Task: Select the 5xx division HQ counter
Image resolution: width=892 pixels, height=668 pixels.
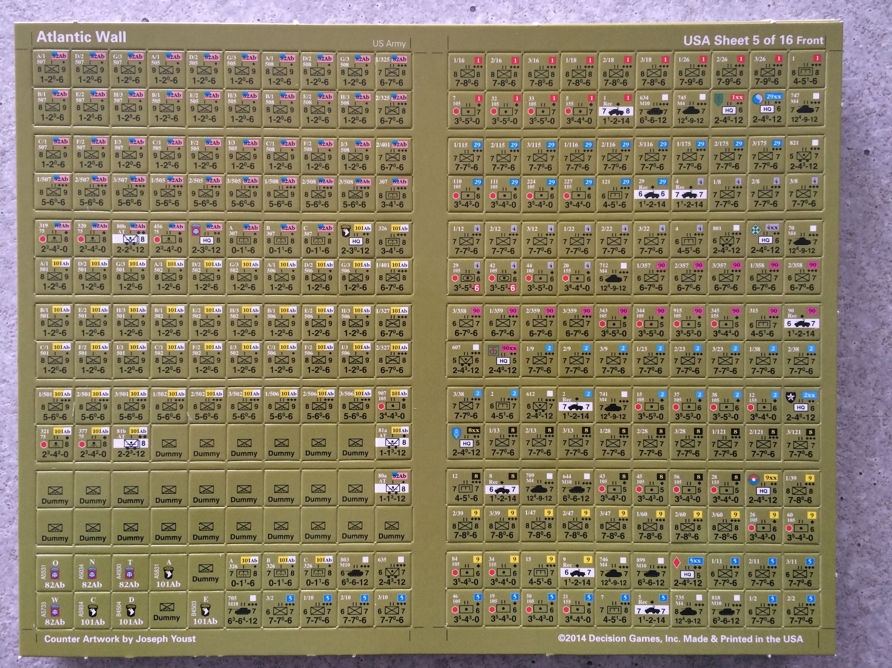Action: point(688,572)
